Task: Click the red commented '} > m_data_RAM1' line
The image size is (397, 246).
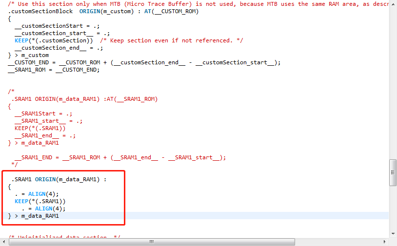Action: (34, 143)
